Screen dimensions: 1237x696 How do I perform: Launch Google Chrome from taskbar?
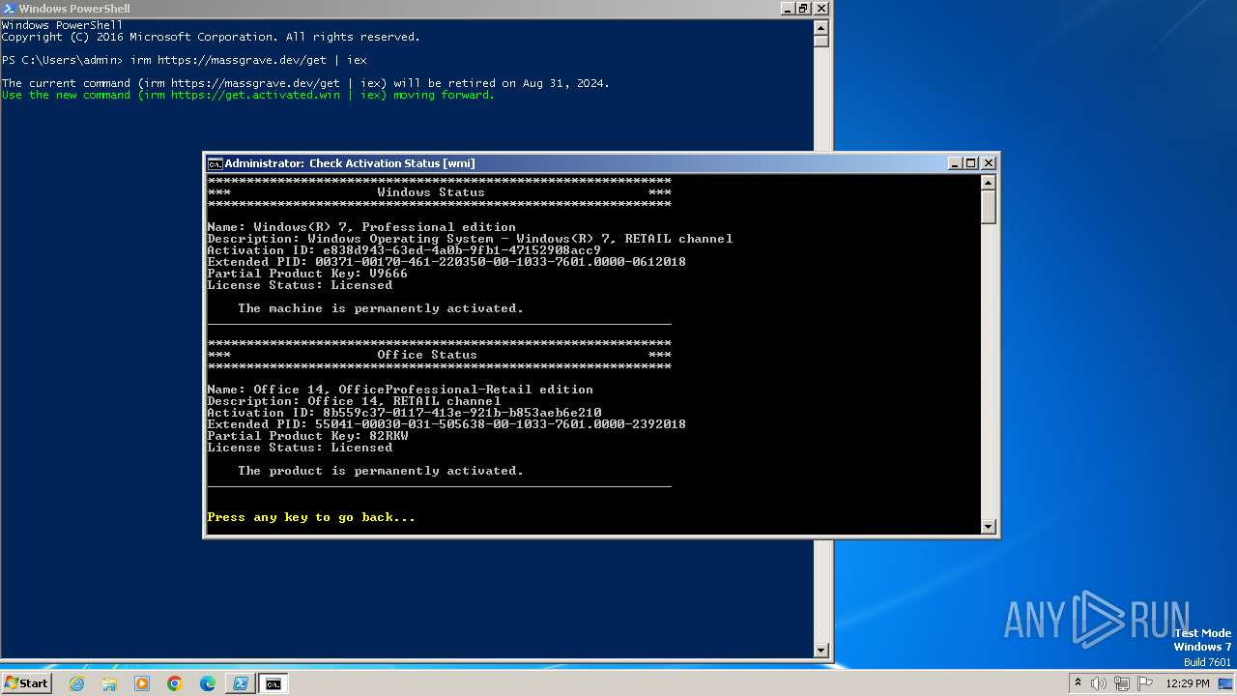175,683
